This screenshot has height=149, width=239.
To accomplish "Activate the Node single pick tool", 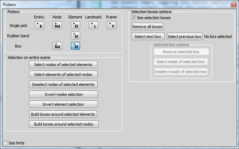I will [57, 25].
